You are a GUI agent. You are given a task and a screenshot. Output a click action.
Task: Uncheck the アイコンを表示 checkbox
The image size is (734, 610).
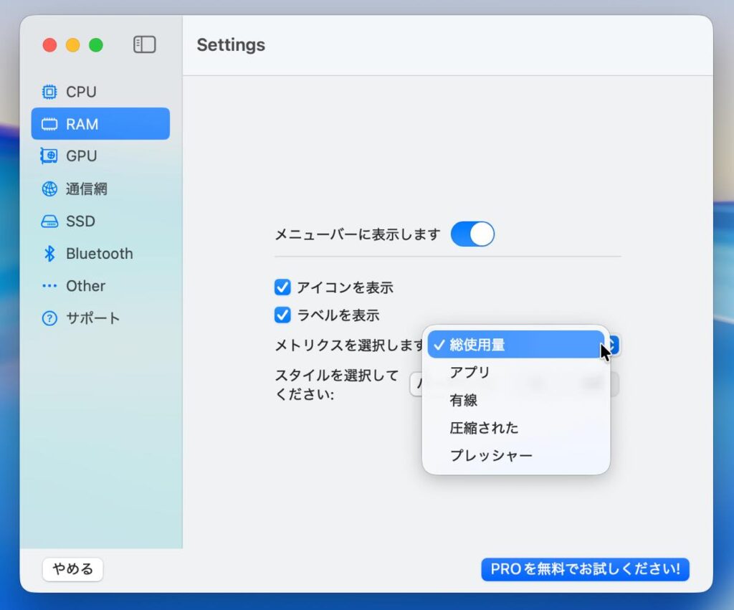point(282,288)
